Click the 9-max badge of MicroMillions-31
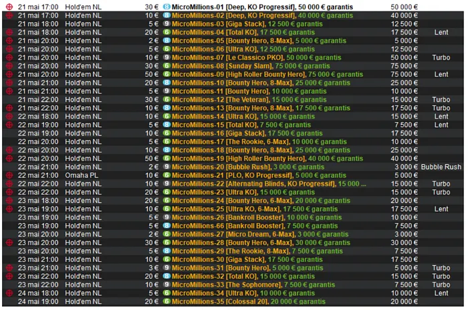This screenshot has height=310, width=468. (166, 268)
